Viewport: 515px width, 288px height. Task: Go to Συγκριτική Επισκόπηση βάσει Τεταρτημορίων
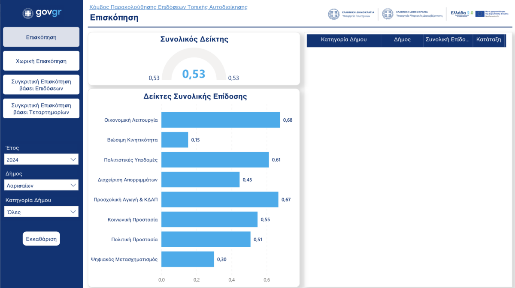pos(41,109)
